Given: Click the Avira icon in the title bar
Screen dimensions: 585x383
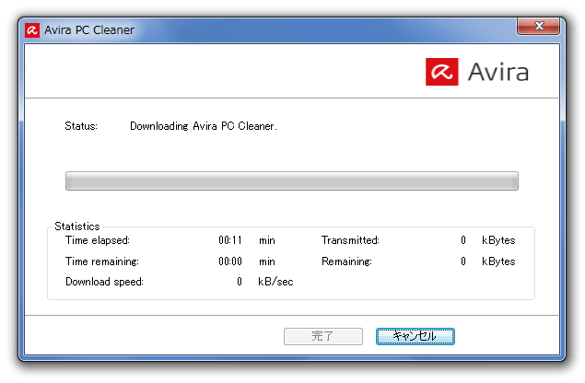Looking at the screenshot, I should [32, 30].
